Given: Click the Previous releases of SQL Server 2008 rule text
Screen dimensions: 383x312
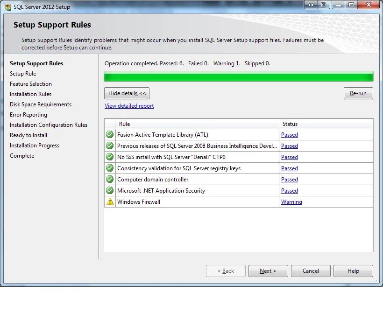Looking at the screenshot, I should click(197, 146).
